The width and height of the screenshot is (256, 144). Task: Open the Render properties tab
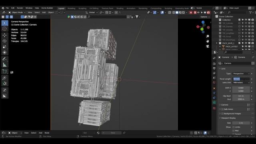(214, 64)
